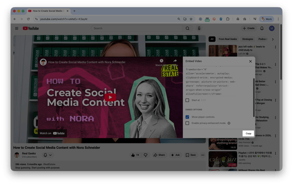Enable privacy-enhanced mode checkbox
This screenshot has width=293, height=185.
tap(187, 123)
